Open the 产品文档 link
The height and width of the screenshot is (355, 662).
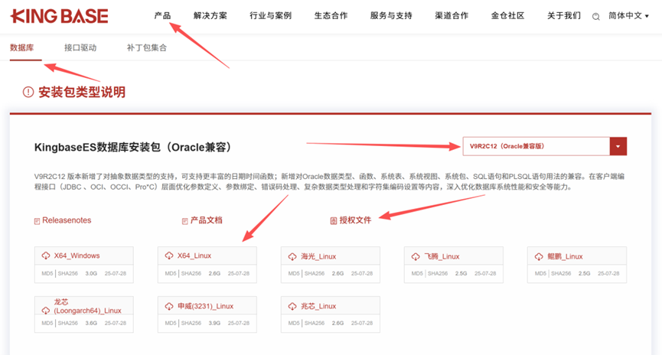tap(205, 220)
